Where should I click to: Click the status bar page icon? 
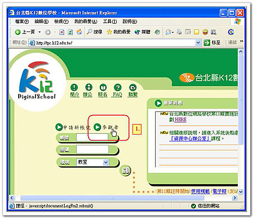(12, 206)
